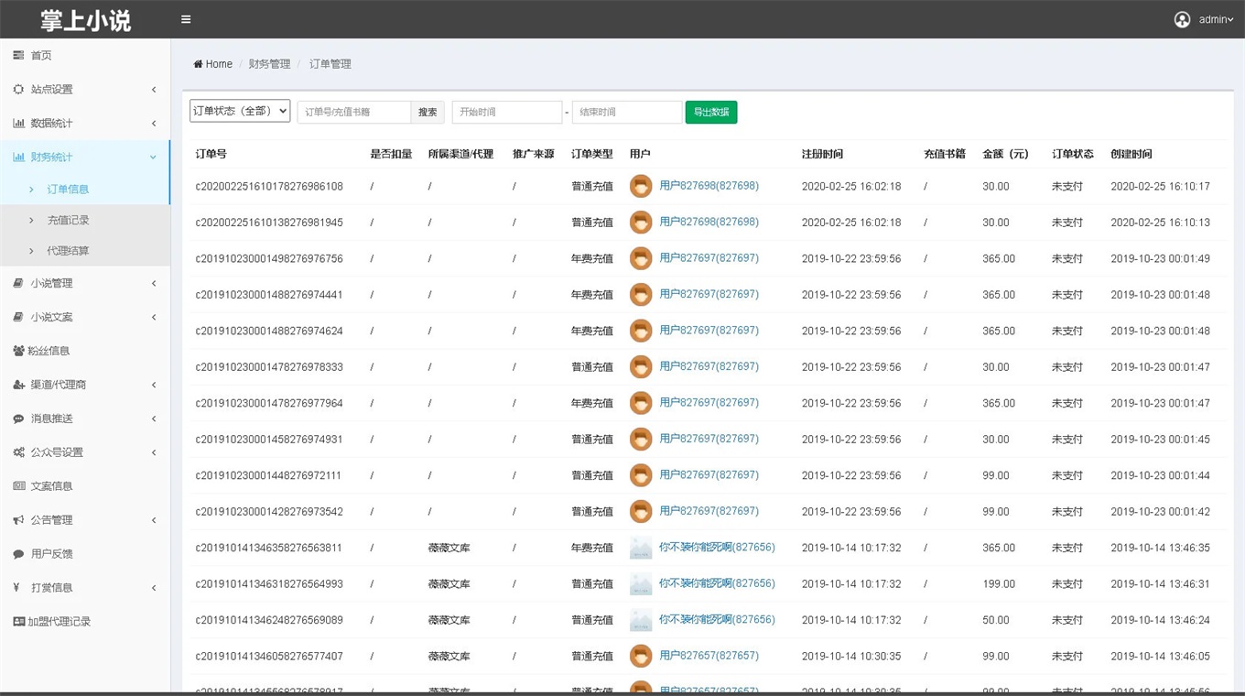Focus the 开始时间 date field
Image resolution: width=1245 pixels, height=696 pixels.
pos(506,112)
